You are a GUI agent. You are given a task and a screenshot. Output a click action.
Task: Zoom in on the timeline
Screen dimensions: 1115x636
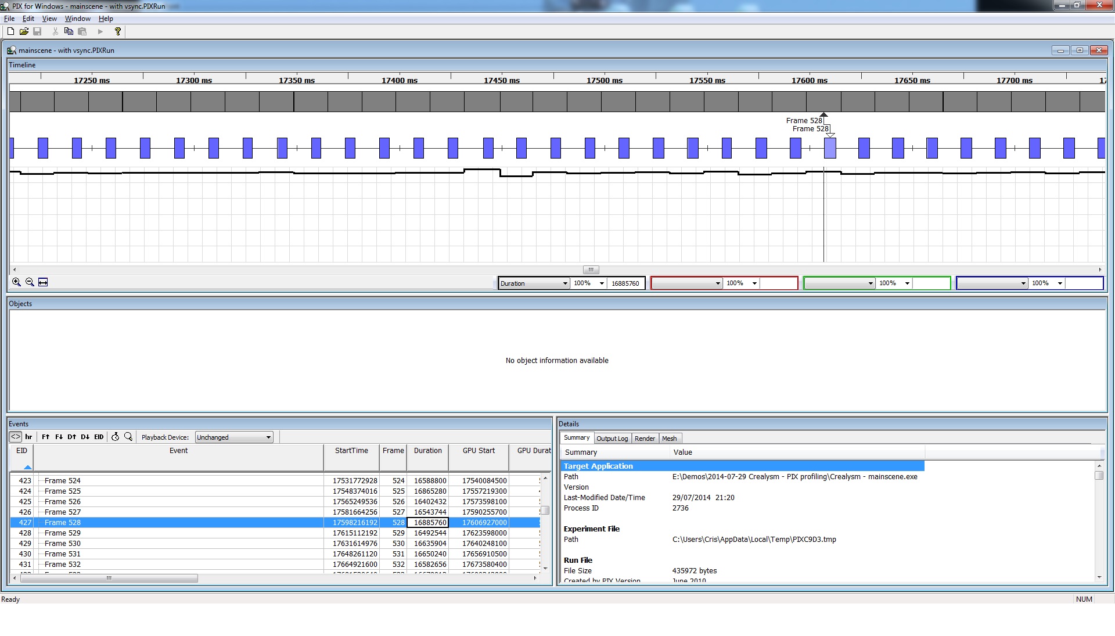tap(16, 282)
